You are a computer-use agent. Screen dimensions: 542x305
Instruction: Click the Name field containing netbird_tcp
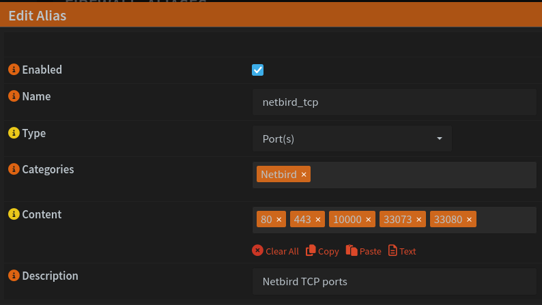394,102
